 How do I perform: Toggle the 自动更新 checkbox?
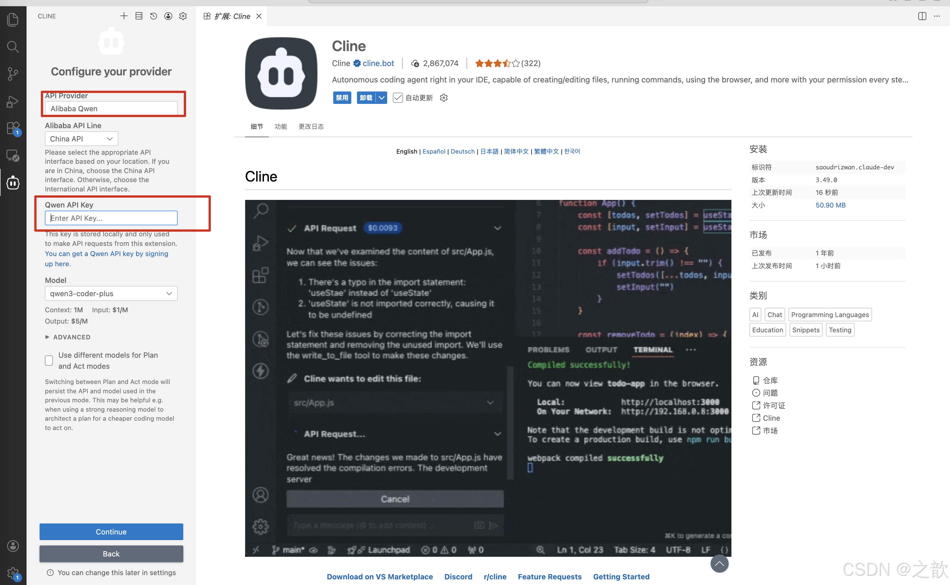click(x=398, y=98)
